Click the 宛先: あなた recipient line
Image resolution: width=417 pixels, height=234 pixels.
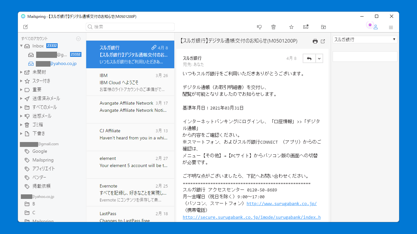tap(193, 64)
